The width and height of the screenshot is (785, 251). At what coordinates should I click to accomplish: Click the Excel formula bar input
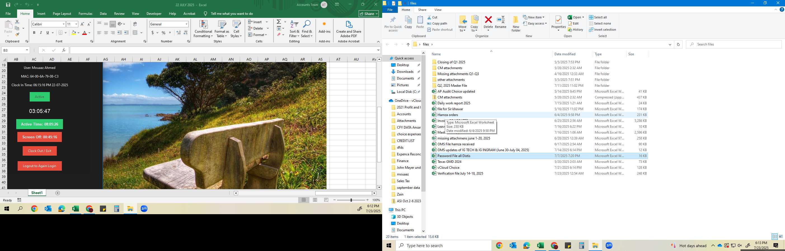223,50
